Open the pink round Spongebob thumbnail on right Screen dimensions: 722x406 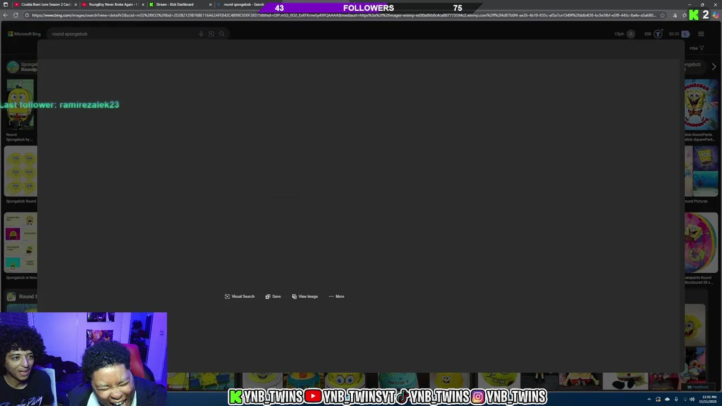coord(701,242)
